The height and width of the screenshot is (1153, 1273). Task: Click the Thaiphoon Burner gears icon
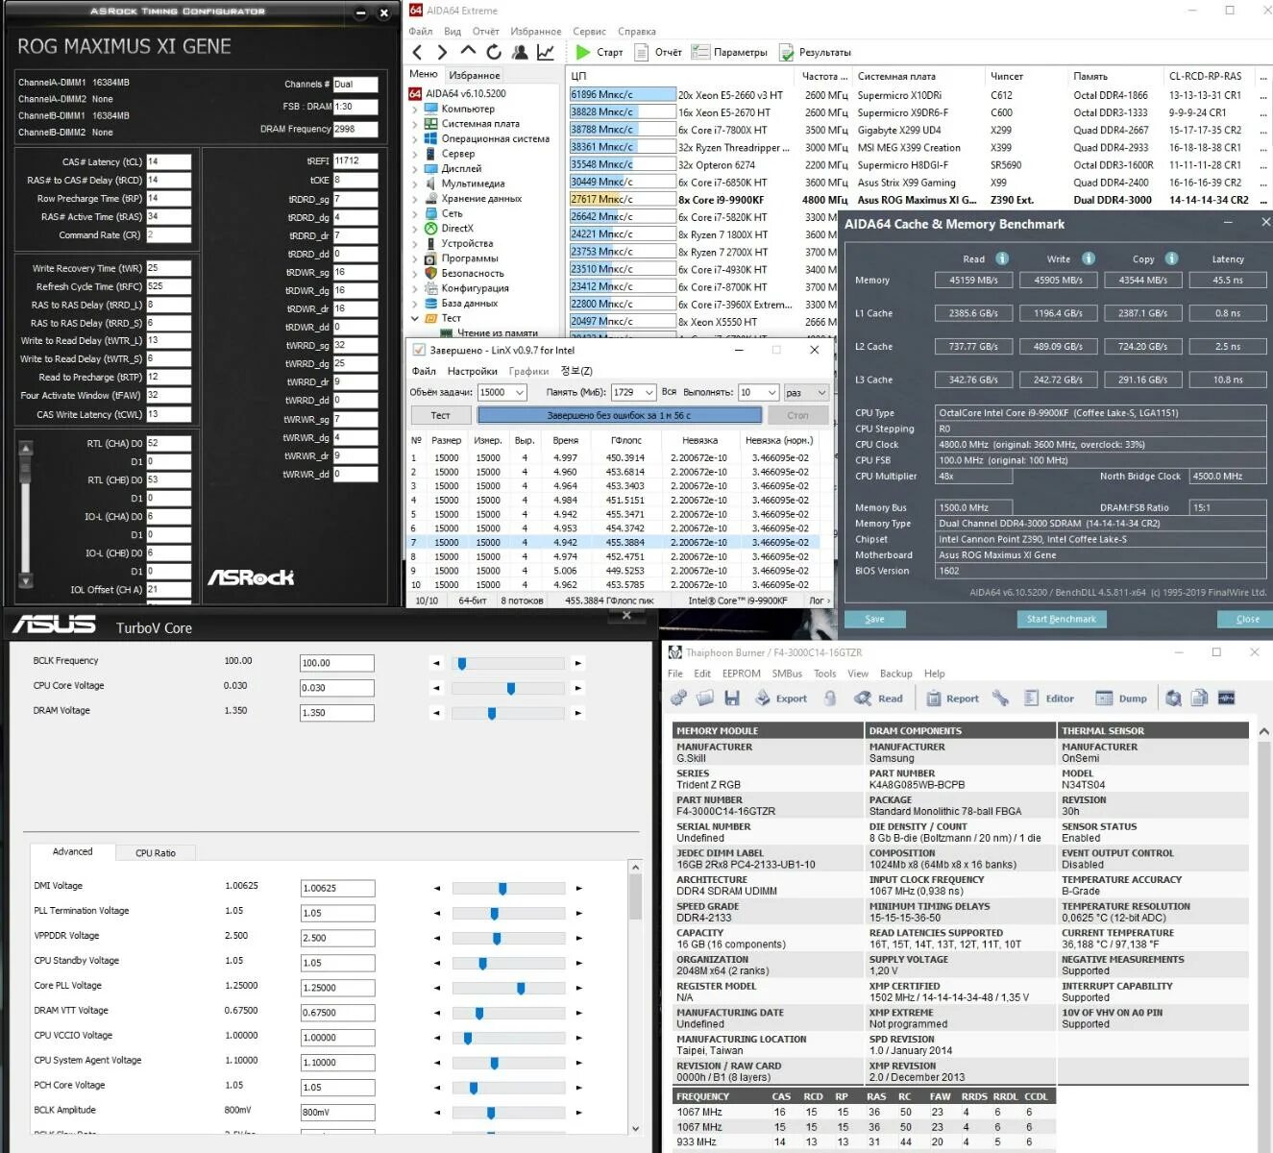[x=678, y=699]
